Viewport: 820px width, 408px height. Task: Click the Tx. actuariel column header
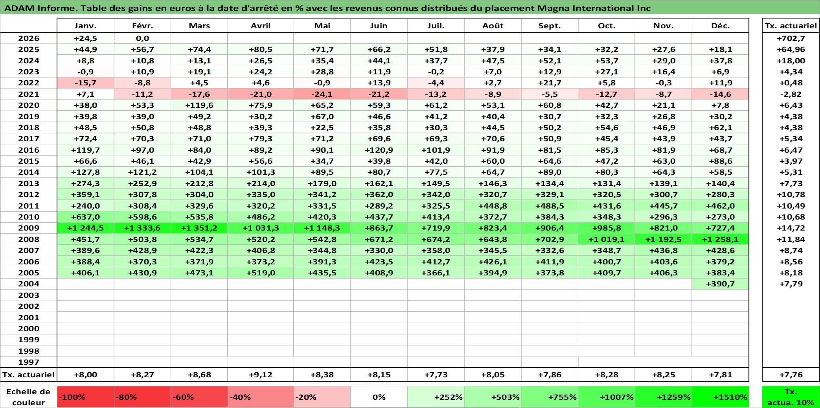[791, 26]
